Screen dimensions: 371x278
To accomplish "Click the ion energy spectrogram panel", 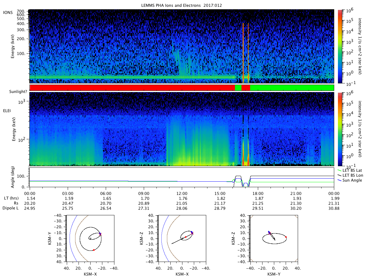I will 182,46.
